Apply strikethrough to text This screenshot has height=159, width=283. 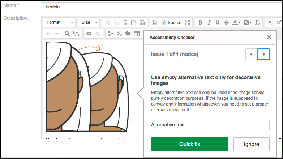click(x=226, y=22)
